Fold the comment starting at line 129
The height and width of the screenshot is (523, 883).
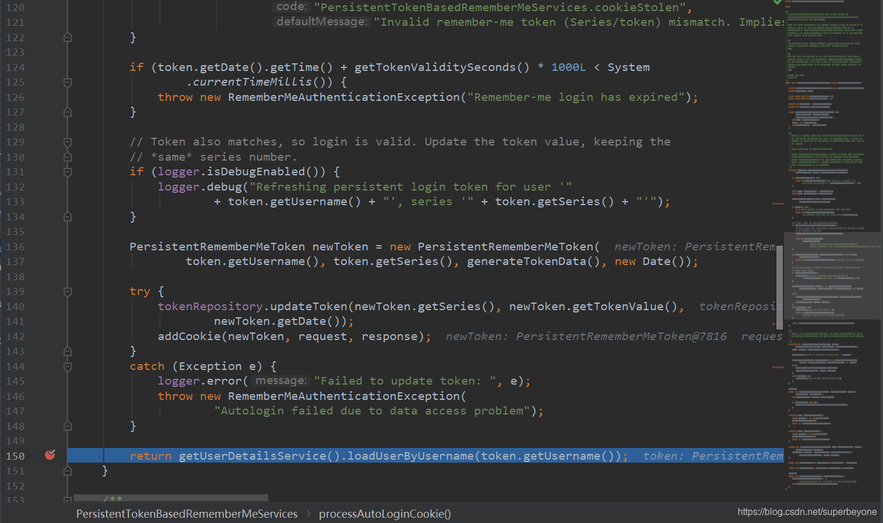(67, 142)
